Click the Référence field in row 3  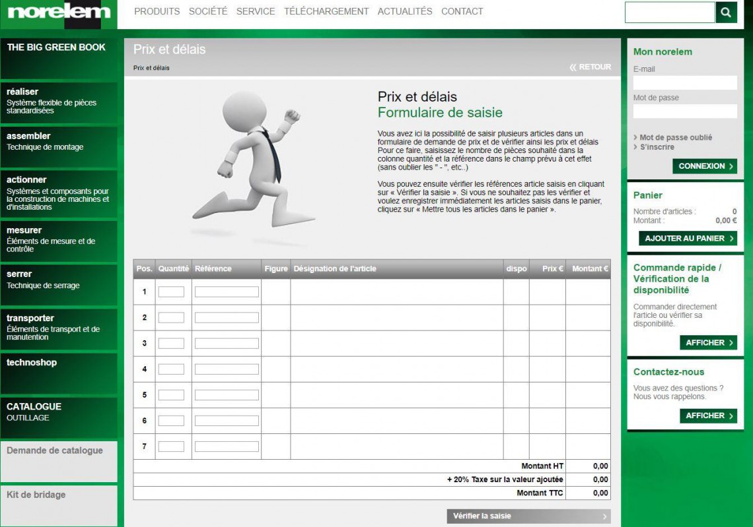point(227,343)
